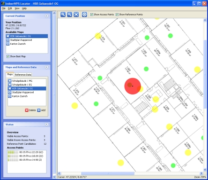The image size is (208, 180).
Task: Click the map scrollbar left arrow
Action: (x=59, y=173)
